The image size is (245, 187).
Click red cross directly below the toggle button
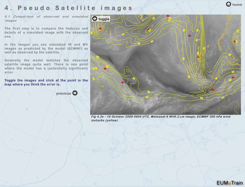coord(100,28)
